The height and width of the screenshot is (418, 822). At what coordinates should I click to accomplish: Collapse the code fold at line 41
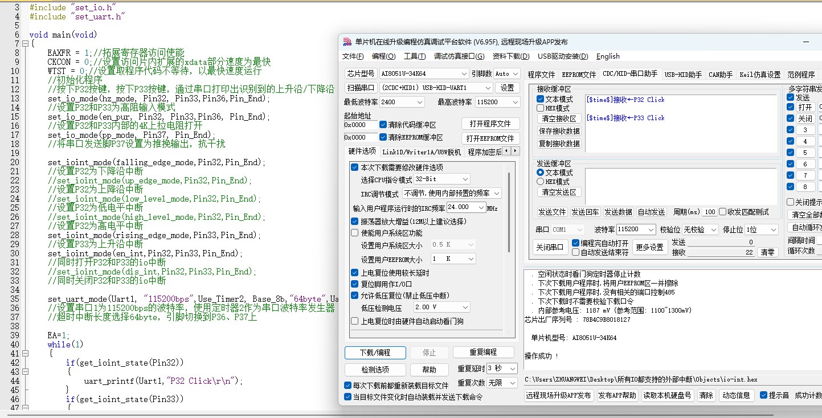pos(24,354)
